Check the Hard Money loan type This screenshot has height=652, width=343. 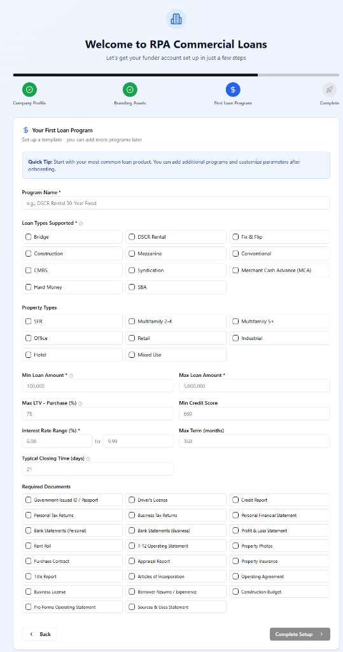click(28, 287)
